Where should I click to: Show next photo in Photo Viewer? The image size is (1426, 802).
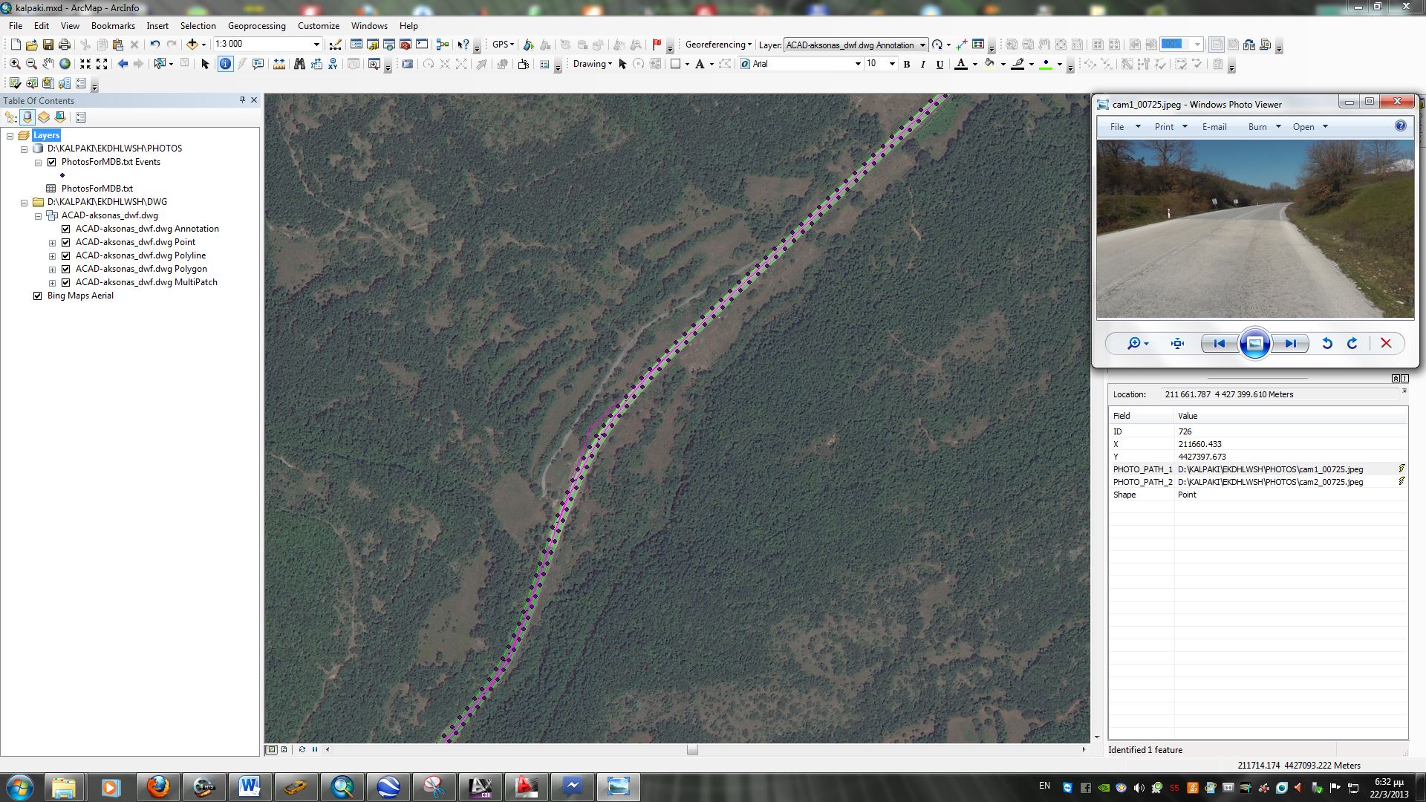[x=1291, y=344]
